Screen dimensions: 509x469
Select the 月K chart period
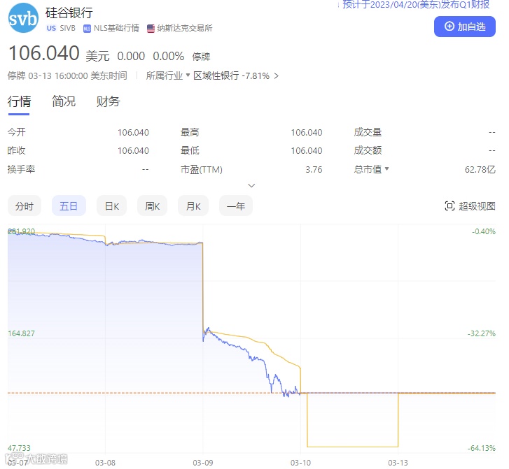193,205
